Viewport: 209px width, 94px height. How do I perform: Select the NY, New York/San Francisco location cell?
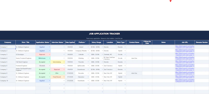110,58
